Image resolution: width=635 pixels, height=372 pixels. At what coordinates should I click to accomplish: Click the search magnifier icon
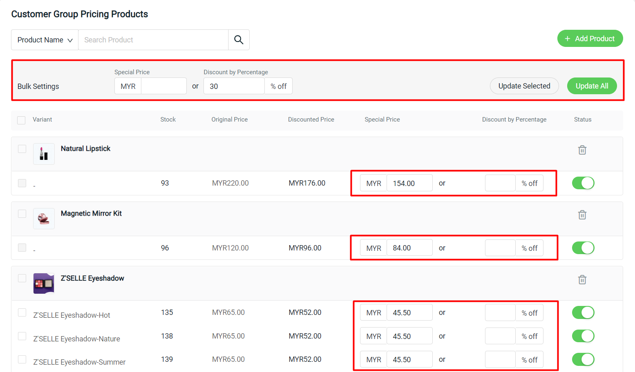pyautogui.click(x=239, y=40)
